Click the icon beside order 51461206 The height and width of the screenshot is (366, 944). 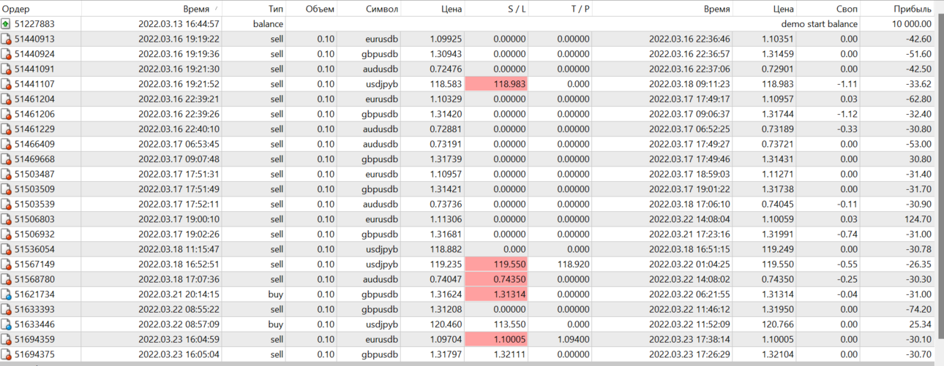(x=6, y=114)
